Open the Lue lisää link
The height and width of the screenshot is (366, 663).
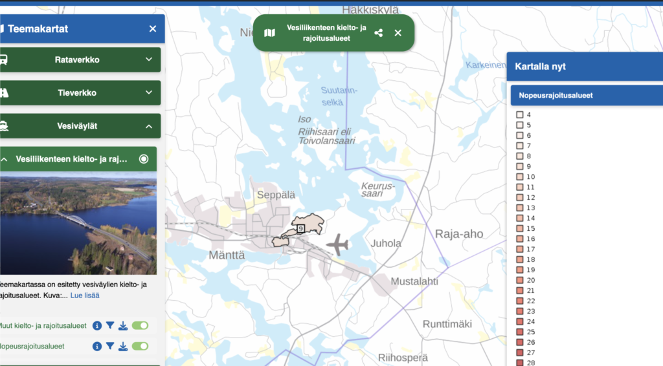coord(85,296)
